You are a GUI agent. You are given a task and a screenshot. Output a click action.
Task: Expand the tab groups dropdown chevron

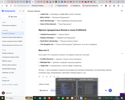click(5, 2)
